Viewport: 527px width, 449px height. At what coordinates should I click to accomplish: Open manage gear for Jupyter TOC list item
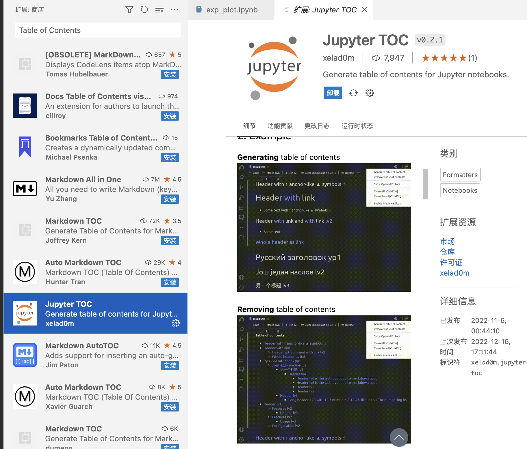tap(176, 323)
